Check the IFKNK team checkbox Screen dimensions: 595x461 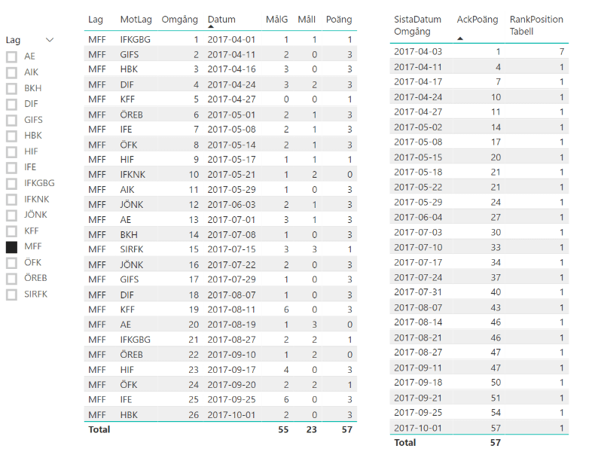(12, 199)
